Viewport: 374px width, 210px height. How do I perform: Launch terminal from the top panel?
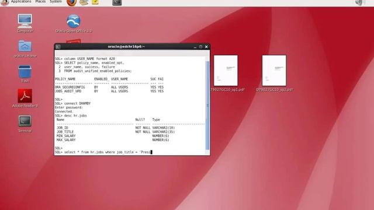[117, 2]
